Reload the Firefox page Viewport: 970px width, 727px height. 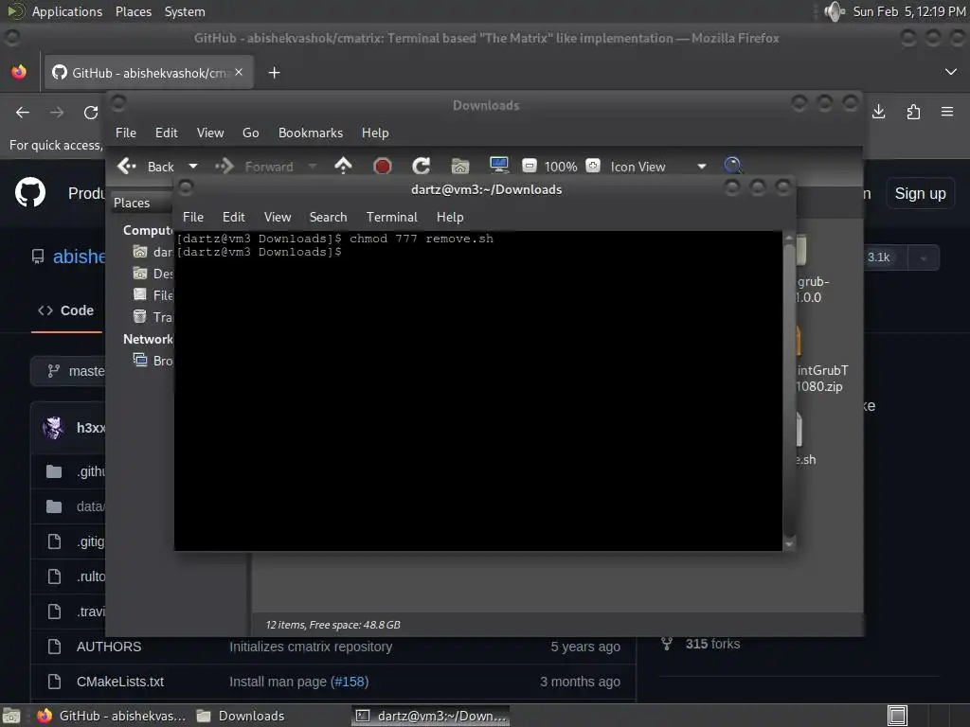[x=91, y=112]
